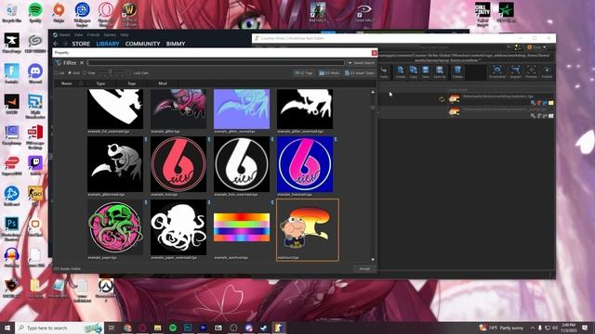
Task: Select the grey frog example_glittermask thumbnail
Action: (115, 164)
